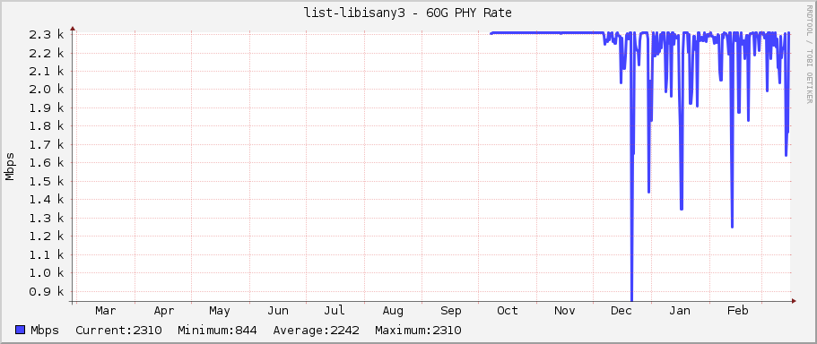Click the 'Jun' month label on the x-axis
817x344 pixels.
278,311
